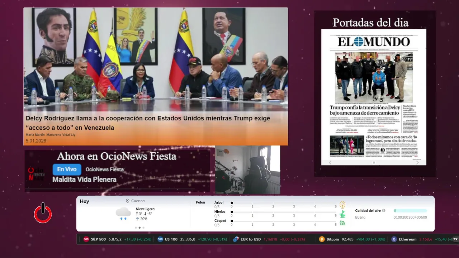Go to next newspaper cover arrow
459x258 pixels.
point(417,162)
